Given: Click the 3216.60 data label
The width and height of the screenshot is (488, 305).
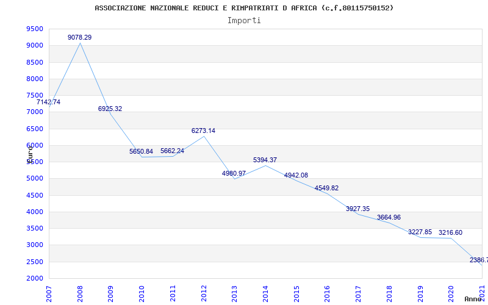Looking at the screenshot, I should click(x=450, y=232).
